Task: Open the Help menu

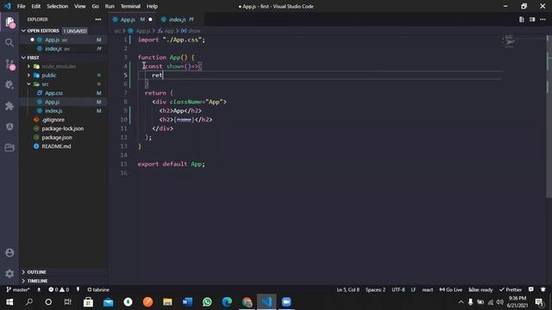Action: pos(152,6)
